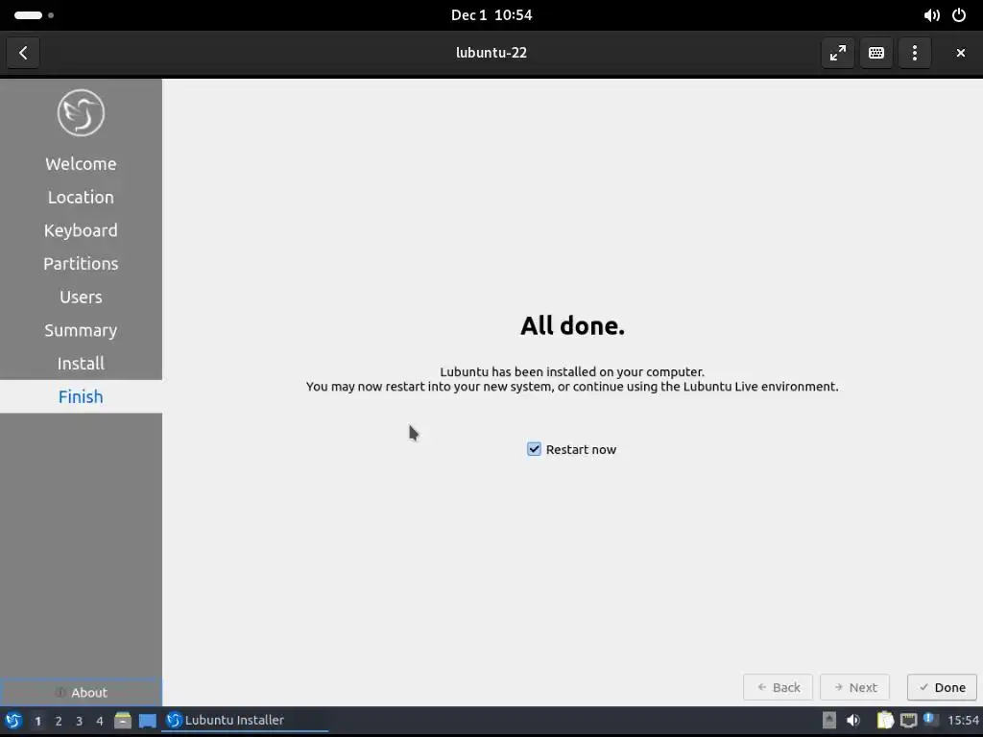Screen dimensions: 983x737
Task: Open the Lubuntu start menu icon
Action: (13, 721)
